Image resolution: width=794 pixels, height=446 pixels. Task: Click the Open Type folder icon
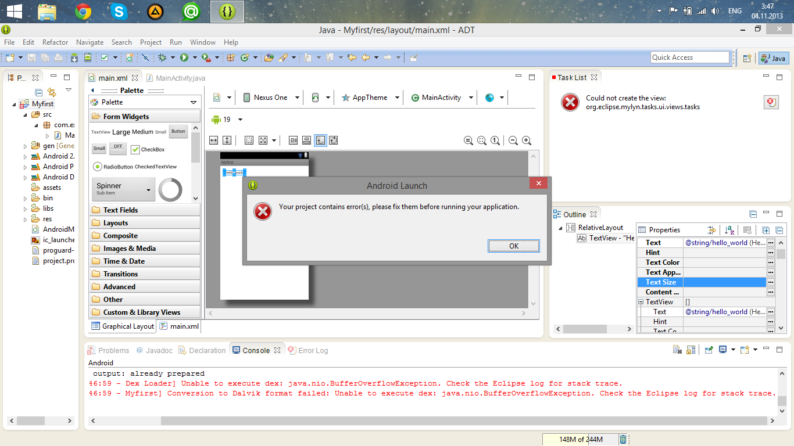point(269,57)
